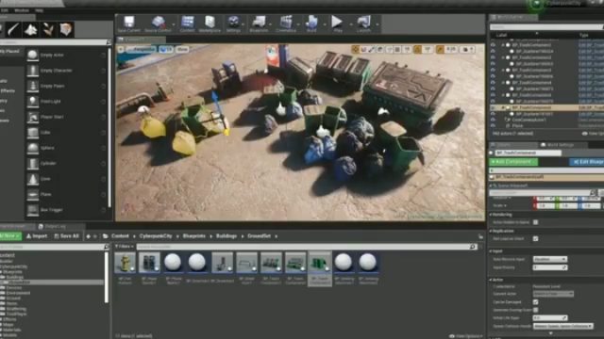This screenshot has width=604, height=339.
Task: Open the Marketplace toolbar icon
Action: point(210,24)
